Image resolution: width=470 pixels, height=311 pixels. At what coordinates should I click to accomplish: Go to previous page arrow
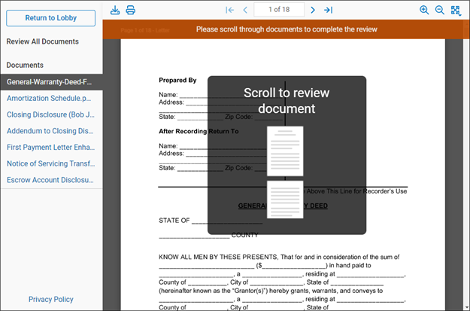pos(245,10)
